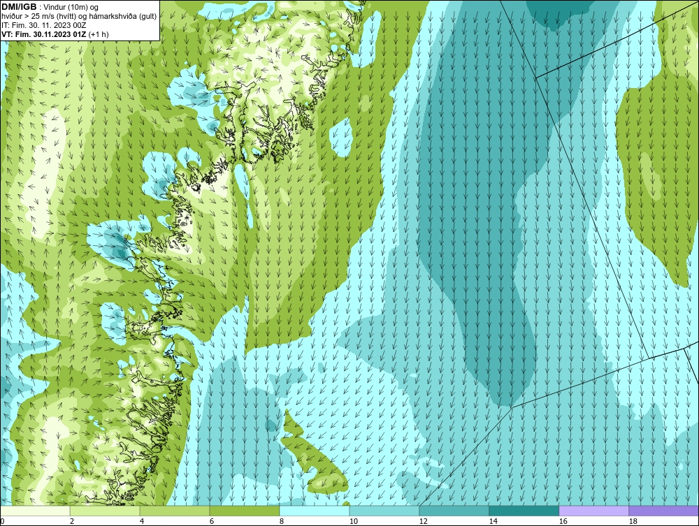Click the 12–14 m/s legend color swatch
Viewport: 699px width, 526px height.
(454, 511)
